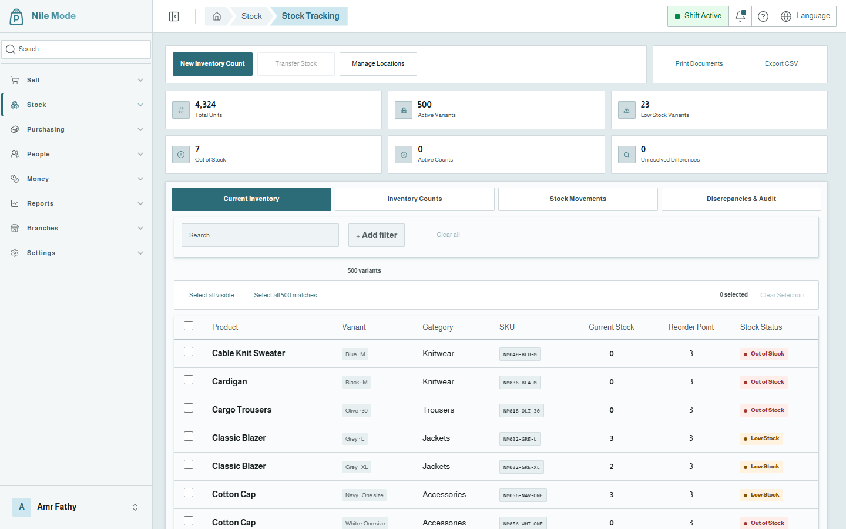Screen dimensions: 846x529
Task: Click the Sell cart icon in sidebar
Action: (x=15, y=80)
